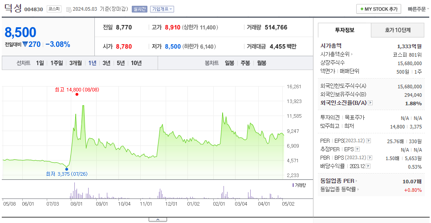431x223 pixels.
Task: Click the 16,261 price axis label
Action: click(x=294, y=87)
